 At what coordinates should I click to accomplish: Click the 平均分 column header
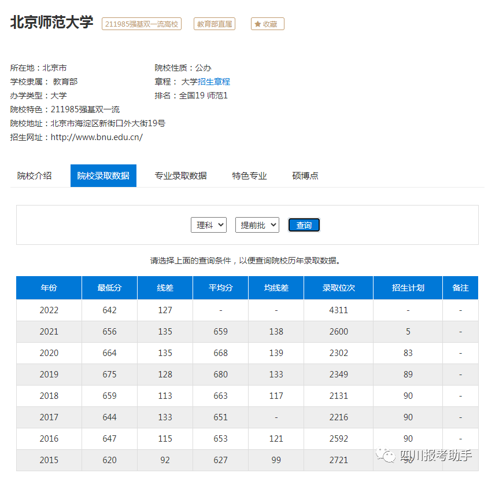[x=221, y=288]
